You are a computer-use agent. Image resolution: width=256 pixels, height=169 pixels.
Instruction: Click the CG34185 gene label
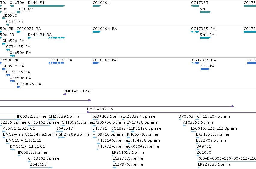pyautogui.click(x=14, y=22)
